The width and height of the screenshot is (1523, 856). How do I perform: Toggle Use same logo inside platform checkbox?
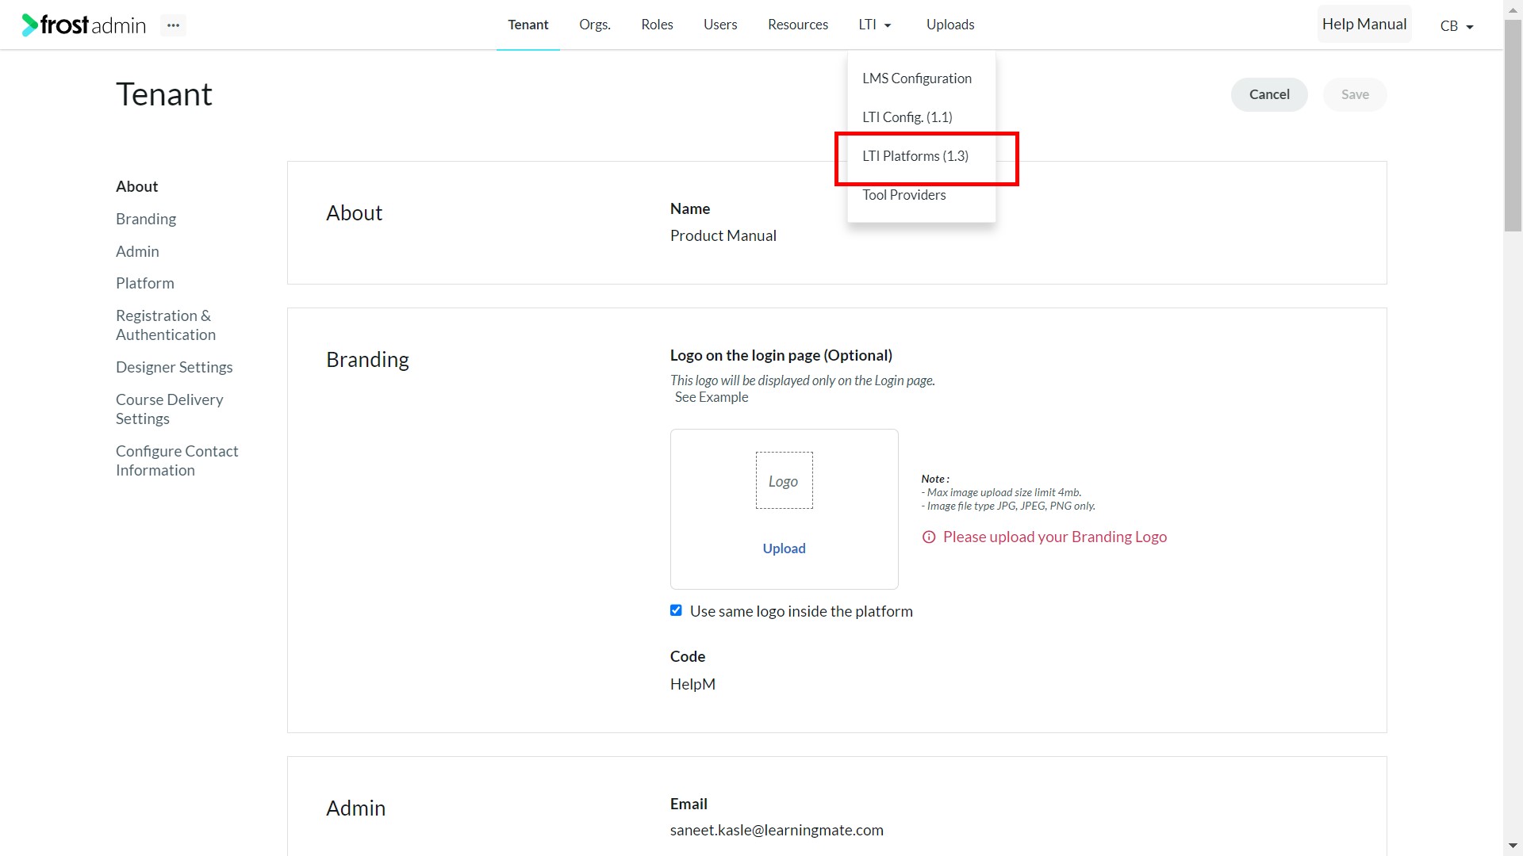[x=676, y=610]
